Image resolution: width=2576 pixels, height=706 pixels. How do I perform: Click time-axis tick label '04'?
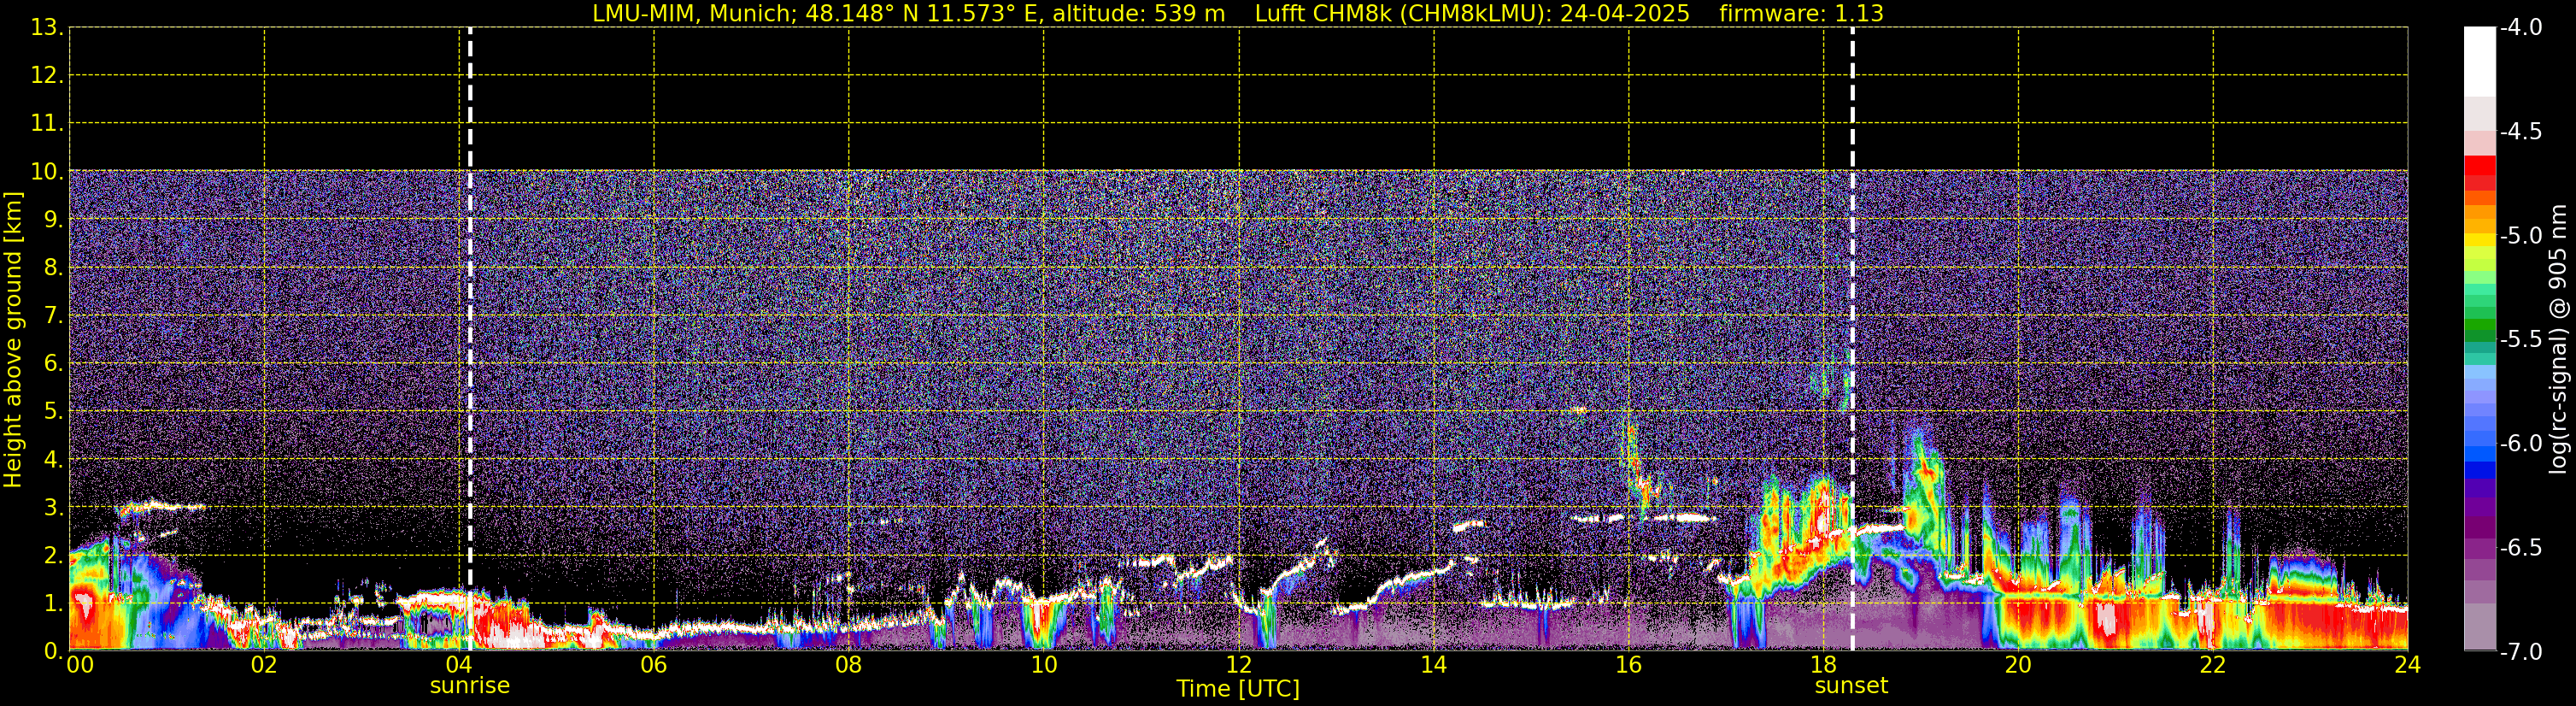459,665
